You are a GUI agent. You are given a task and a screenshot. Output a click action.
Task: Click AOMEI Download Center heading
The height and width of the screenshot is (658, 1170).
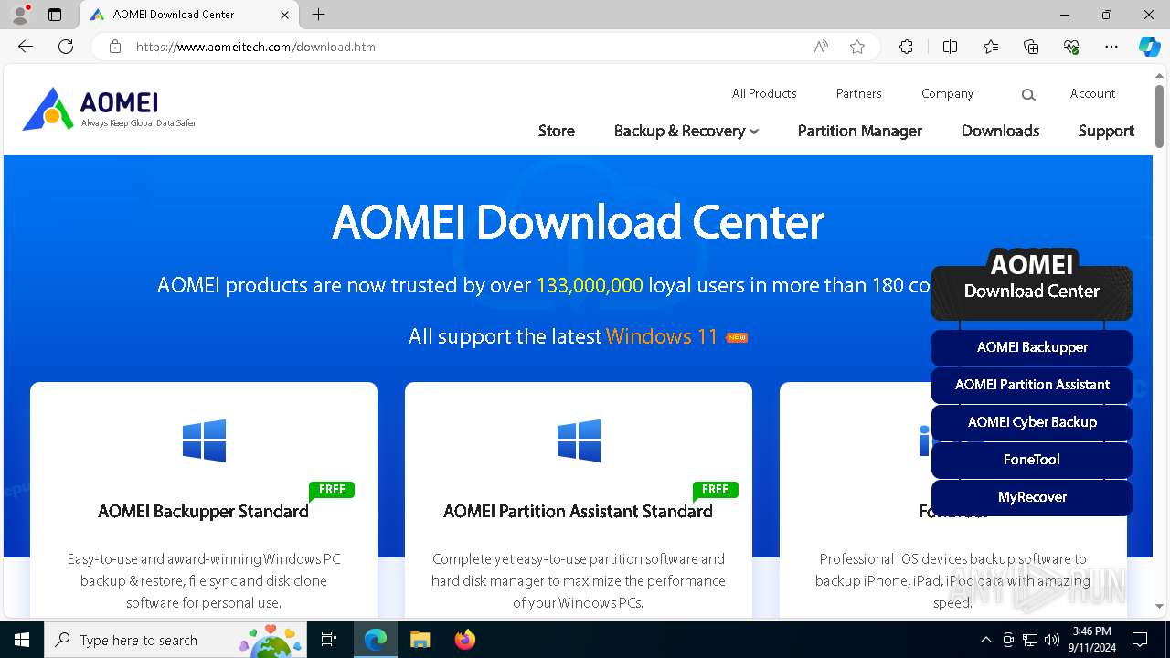(x=578, y=222)
